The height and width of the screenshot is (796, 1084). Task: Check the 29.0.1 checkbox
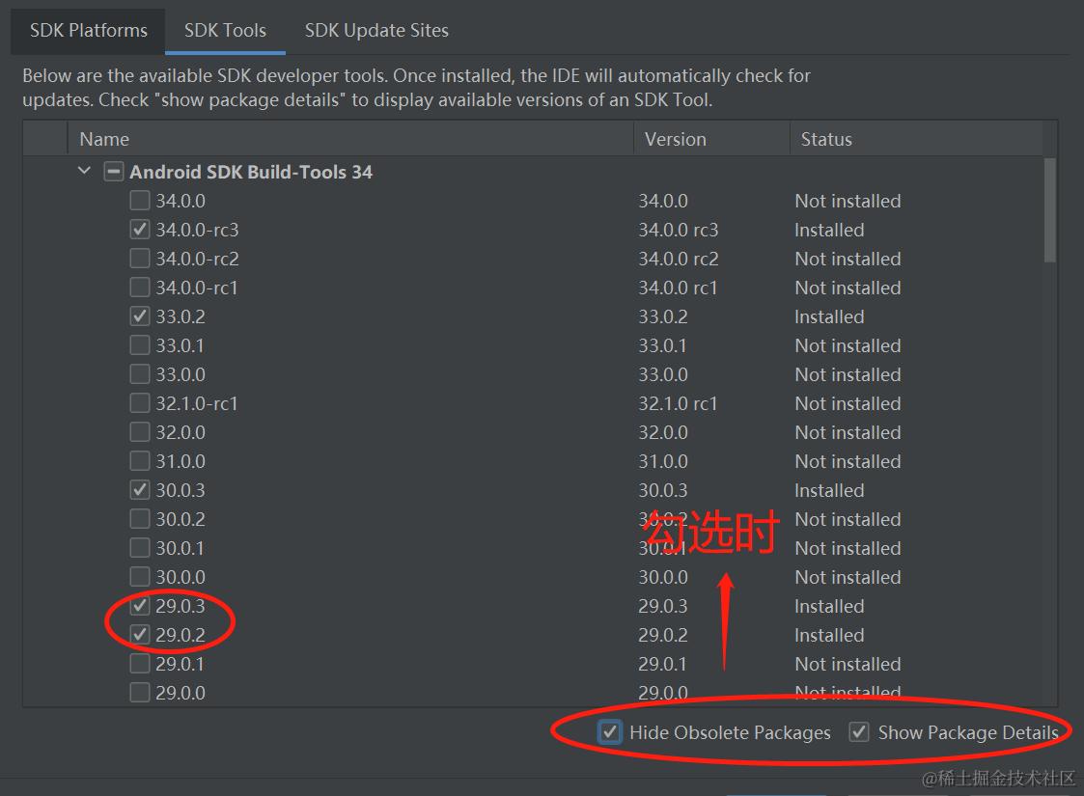pyautogui.click(x=140, y=664)
